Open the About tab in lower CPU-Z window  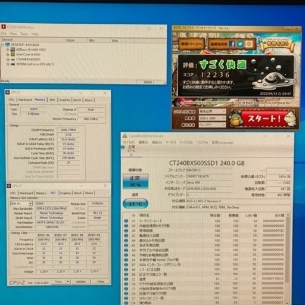[x=89, y=193]
